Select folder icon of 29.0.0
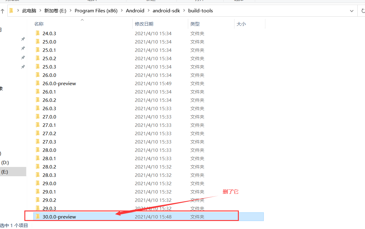365x229 pixels. pos(38,183)
